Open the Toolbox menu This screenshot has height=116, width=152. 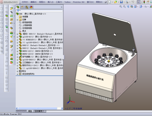[68, 2]
